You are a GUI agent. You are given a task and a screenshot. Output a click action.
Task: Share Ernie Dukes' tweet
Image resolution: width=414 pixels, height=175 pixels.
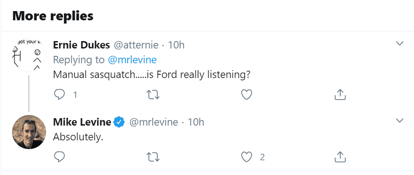[x=340, y=94]
